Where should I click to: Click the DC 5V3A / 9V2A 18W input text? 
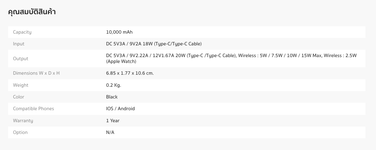[154, 44]
